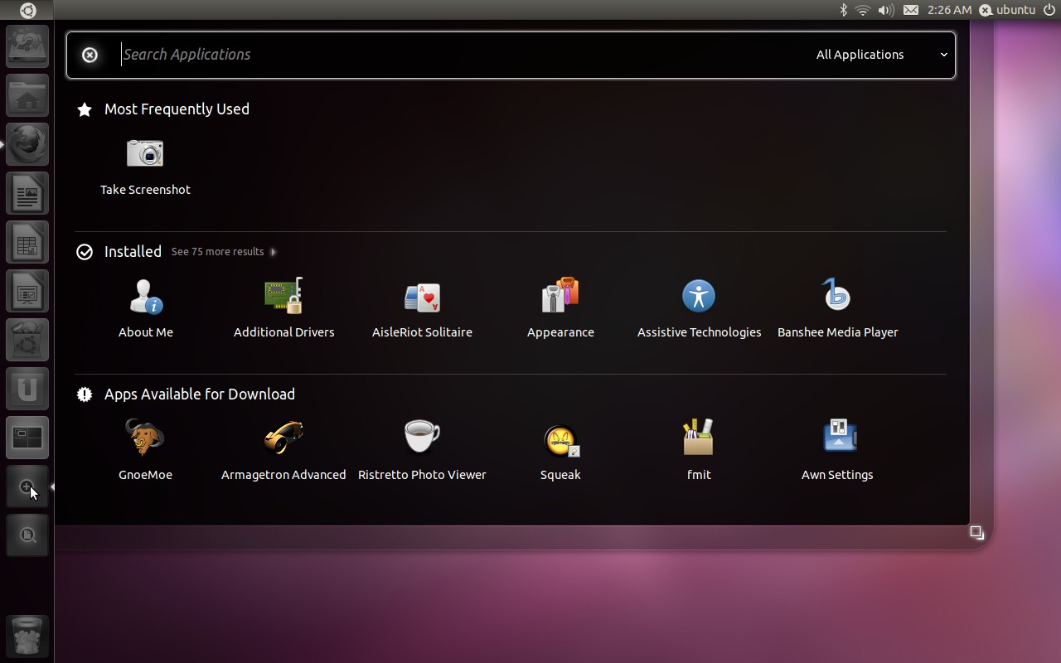Open Additional Drivers
The image size is (1061, 663).
point(283,308)
